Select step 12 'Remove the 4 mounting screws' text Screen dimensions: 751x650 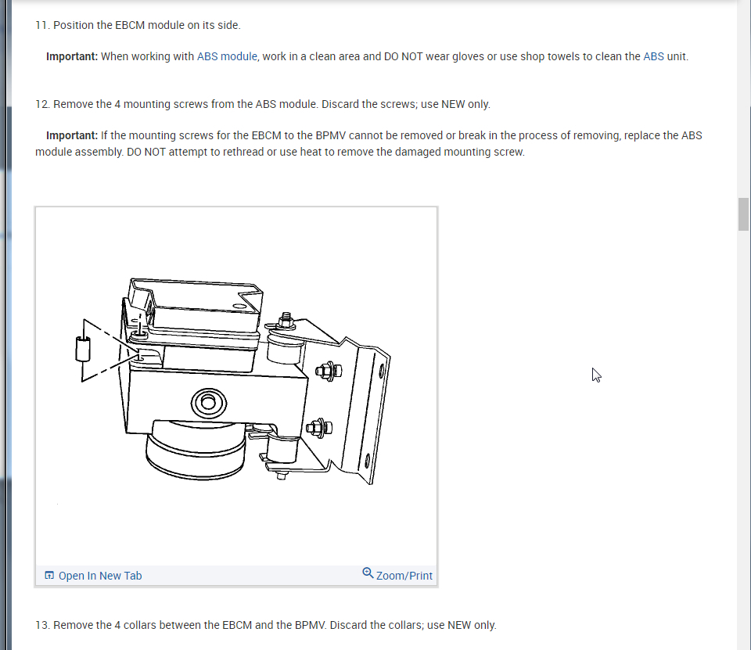pos(263,104)
